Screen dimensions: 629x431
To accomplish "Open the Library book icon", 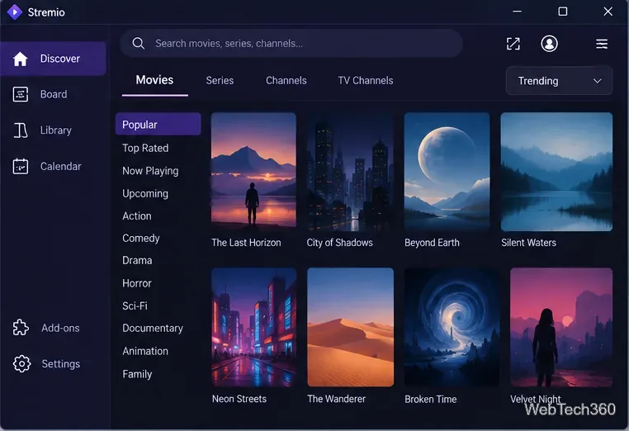I will (x=21, y=130).
